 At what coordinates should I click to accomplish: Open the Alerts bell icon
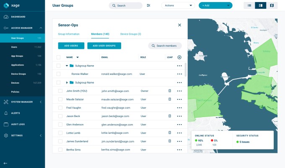[6, 113]
